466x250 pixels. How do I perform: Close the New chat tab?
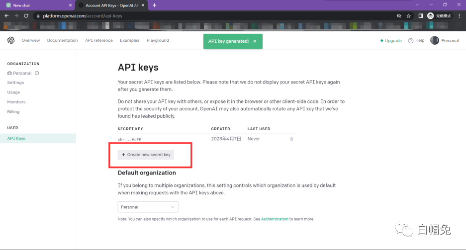pyautogui.click(x=70, y=5)
